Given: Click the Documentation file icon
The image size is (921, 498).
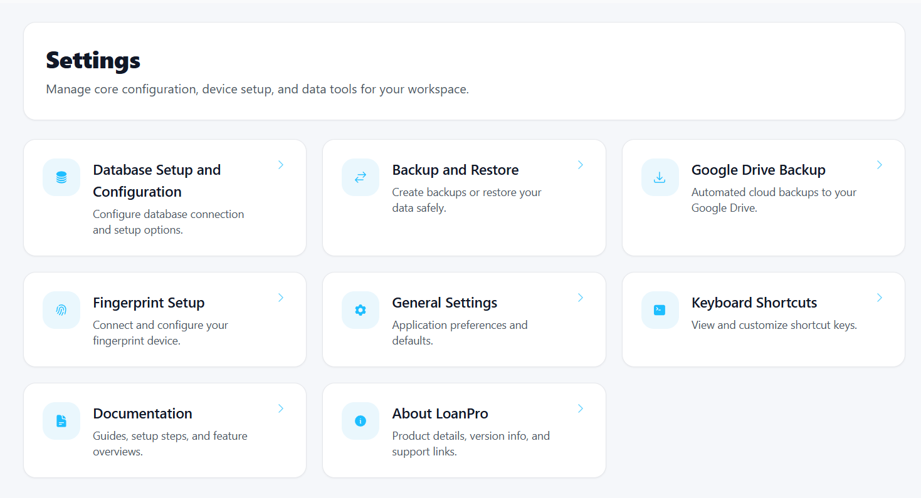Looking at the screenshot, I should pos(61,421).
